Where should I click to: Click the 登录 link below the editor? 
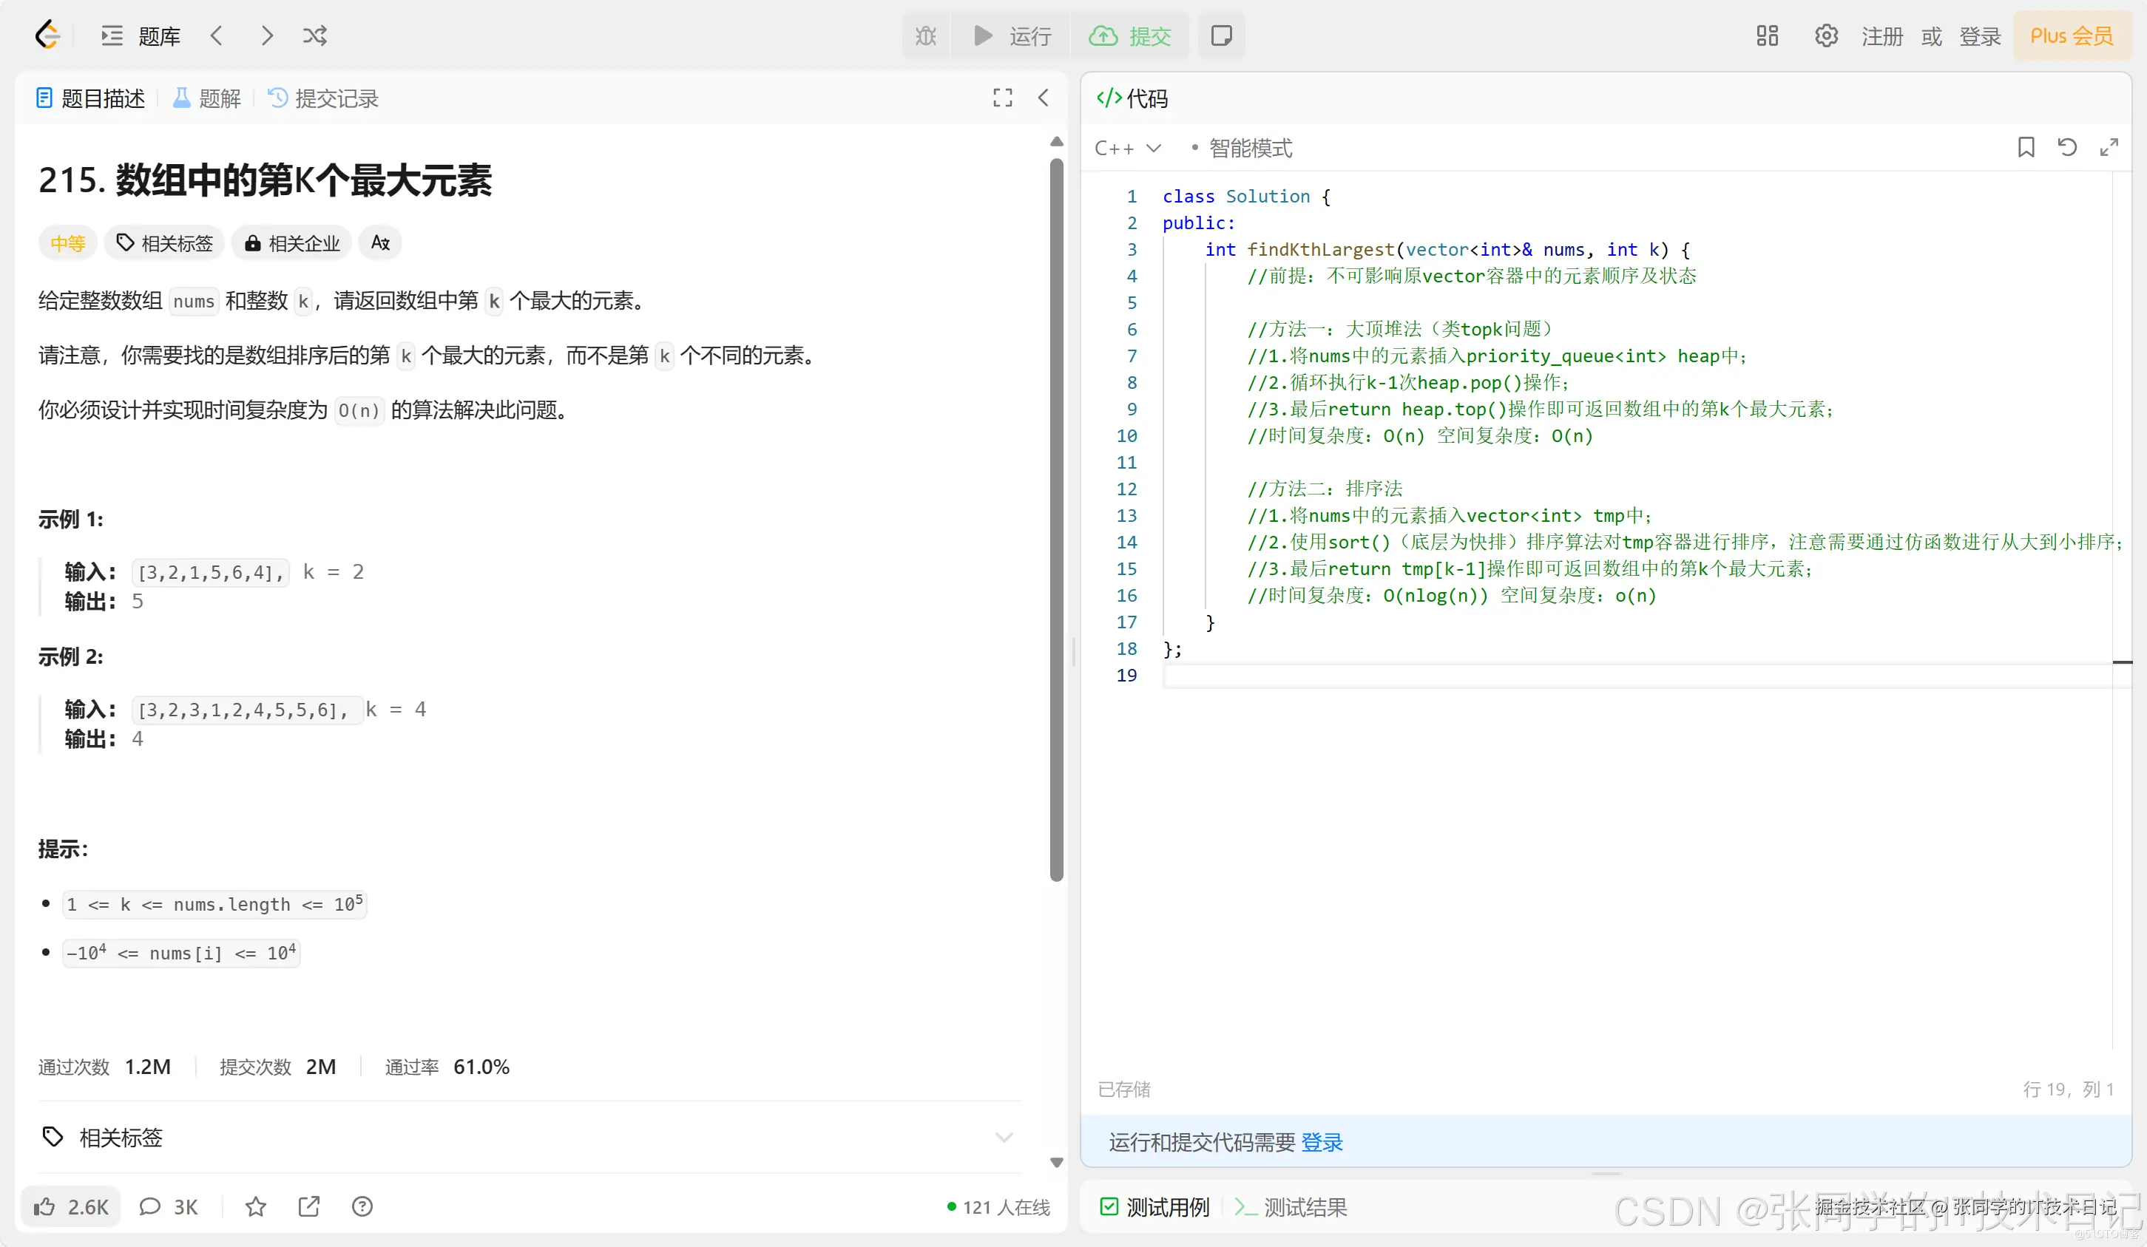coord(1322,1142)
